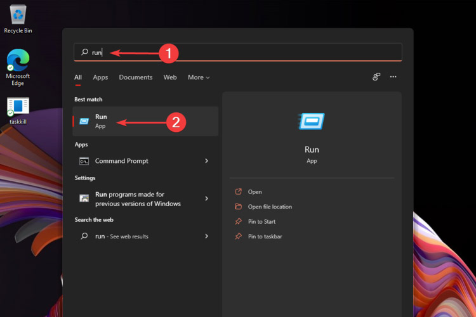Screen dimensions: 476x317
Task: Click the Command Prompt icon in Apps
Action: pos(84,161)
